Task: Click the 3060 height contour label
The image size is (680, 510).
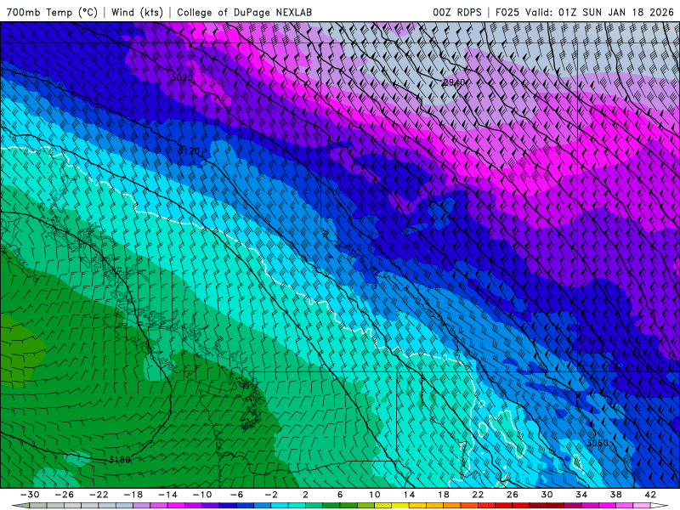Action: 598,443
